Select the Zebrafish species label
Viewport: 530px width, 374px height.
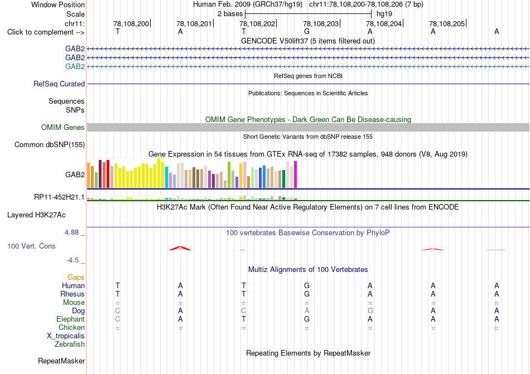70,344
